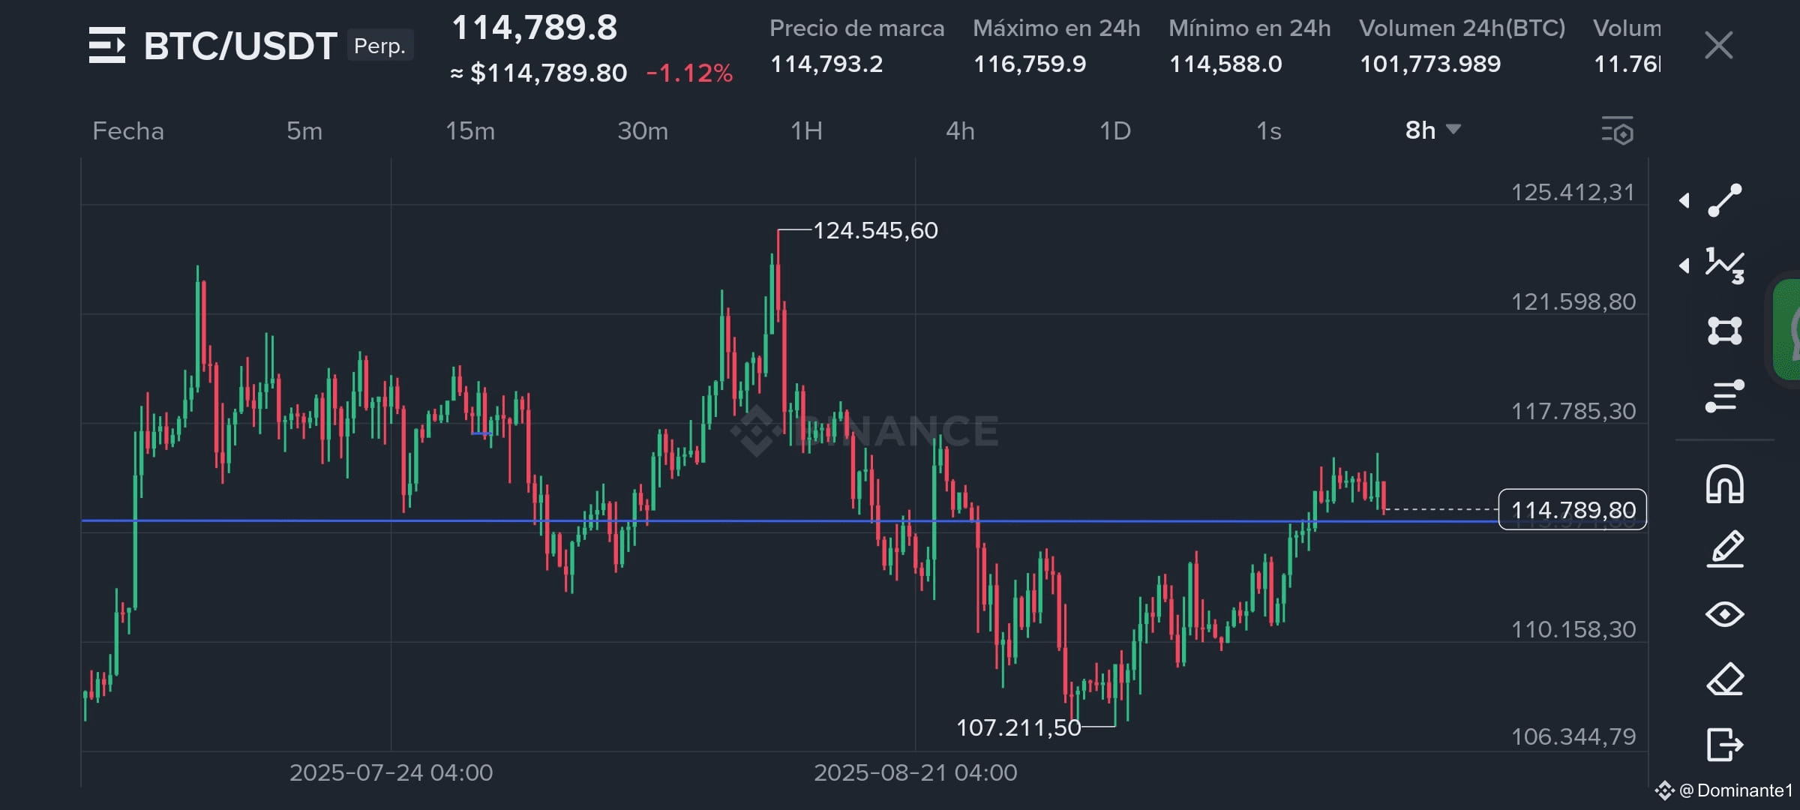The height and width of the screenshot is (810, 1800).
Task: Switch to the 1D timeframe
Action: 1114,131
